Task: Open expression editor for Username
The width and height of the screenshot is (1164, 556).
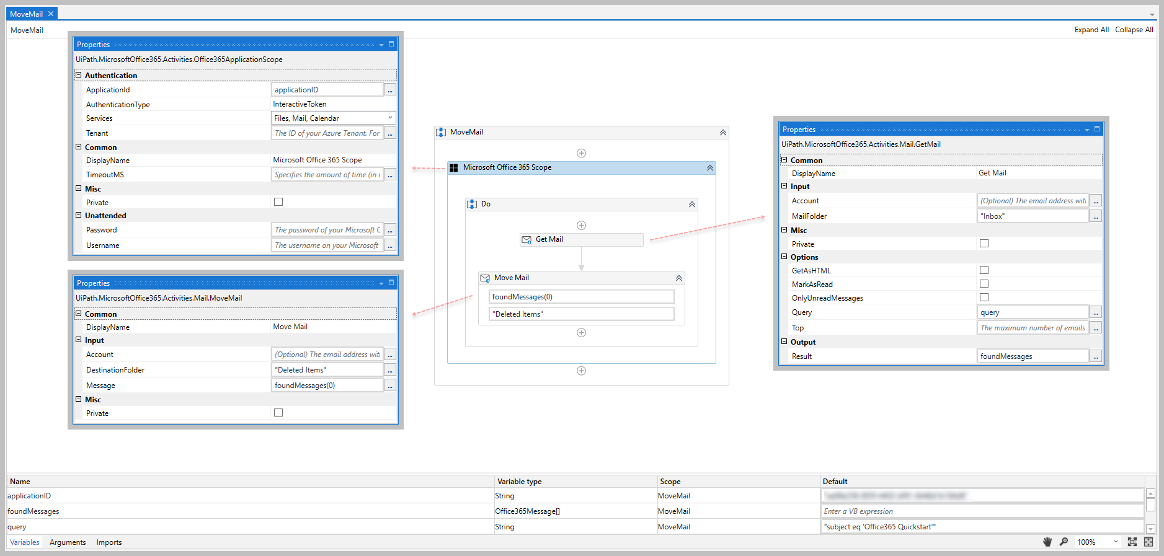Action: pos(390,245)
